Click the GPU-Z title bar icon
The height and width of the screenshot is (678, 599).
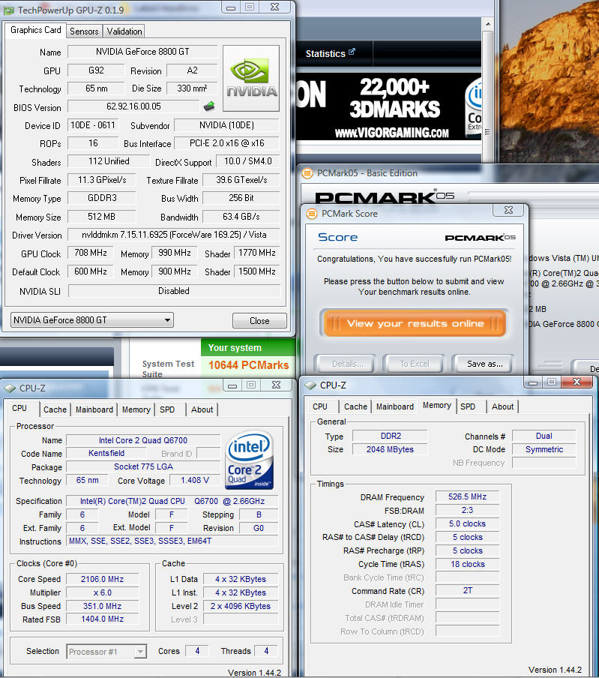coord(9,10)
